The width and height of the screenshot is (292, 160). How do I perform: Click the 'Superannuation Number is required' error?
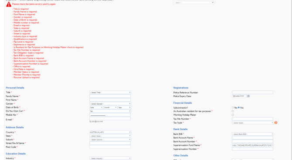tap(30, 64)
